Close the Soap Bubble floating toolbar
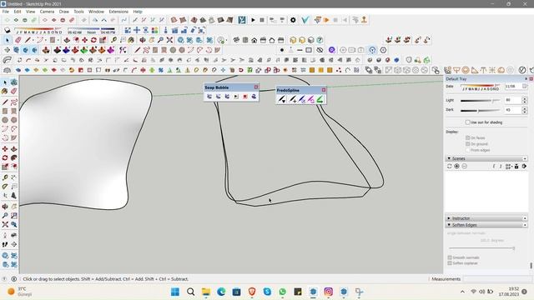The height and width of the screenshot is (300, 534). coord(256,87)
